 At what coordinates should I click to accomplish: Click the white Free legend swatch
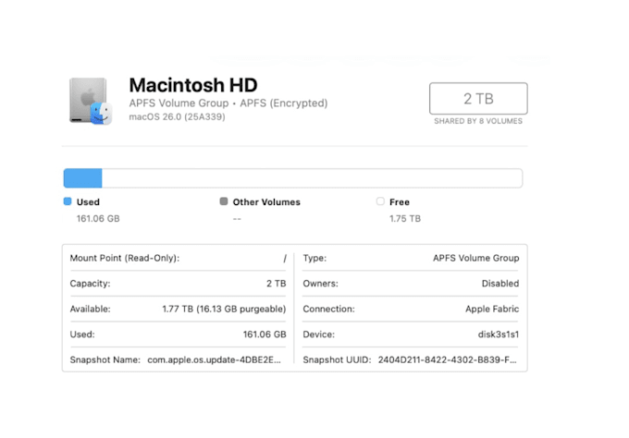[380, 201]
